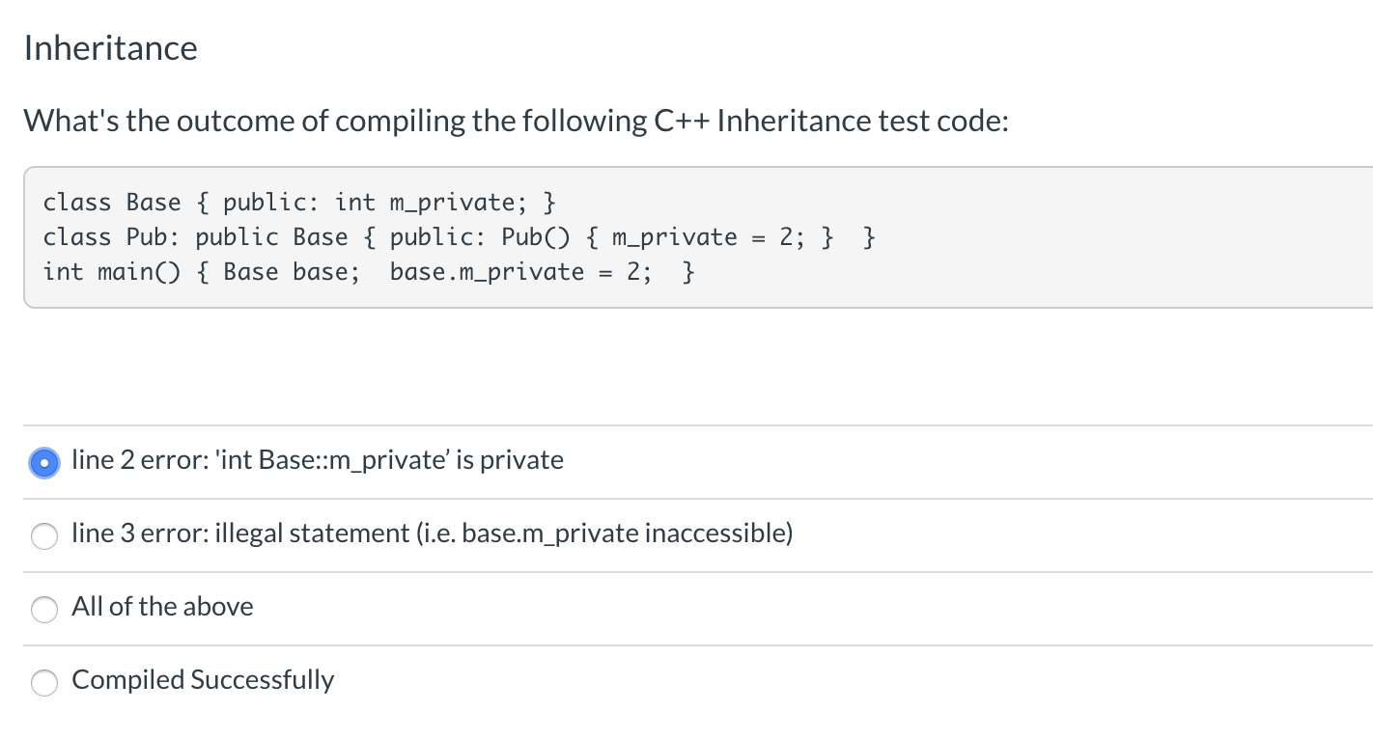The width and height of the screenshot is (1373, 739).
Task: Click the "Inheritance" heading
Action: [x=110, y=47]
